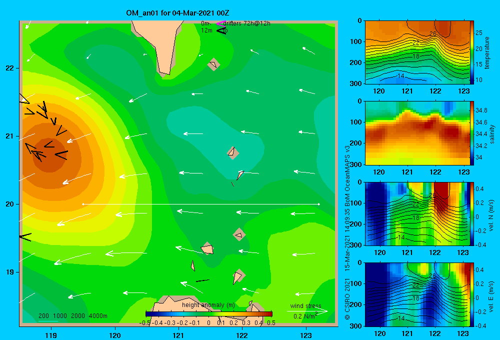Click the '14' contour label in temperature panel
This screenshot has width=500, height=340.
401,76
